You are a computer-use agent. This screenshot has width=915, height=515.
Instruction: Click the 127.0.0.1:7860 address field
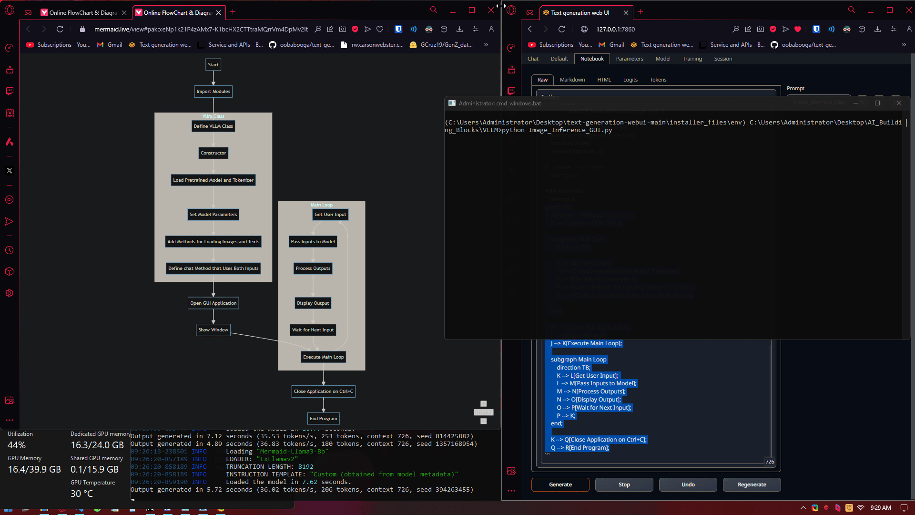click(615, 29)
